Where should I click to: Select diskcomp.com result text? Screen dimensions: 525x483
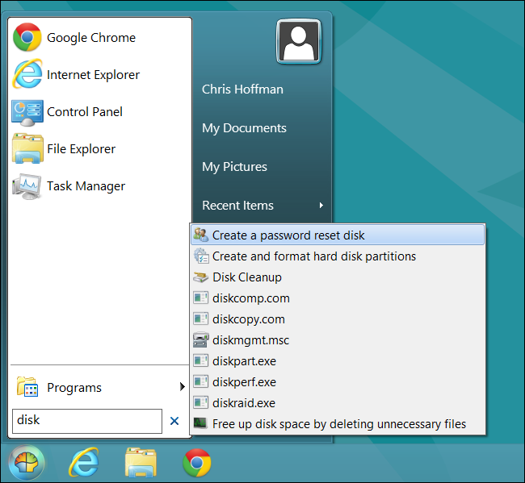[x=250, y=298]
